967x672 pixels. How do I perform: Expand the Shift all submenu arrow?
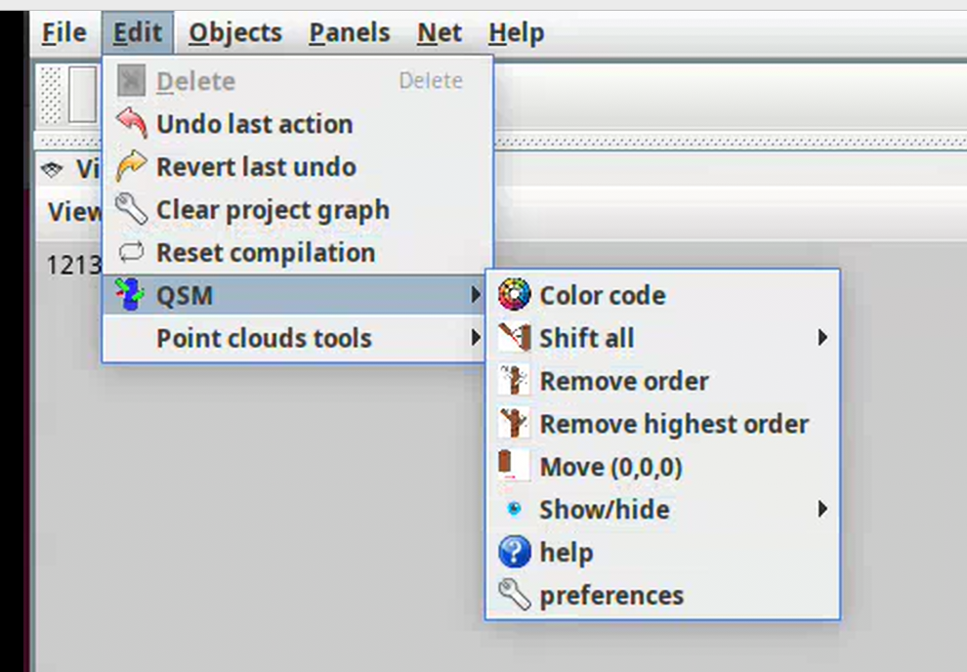[x=822, y=338]
